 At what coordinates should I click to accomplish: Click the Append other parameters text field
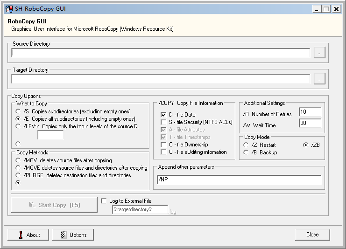(239, 180)
